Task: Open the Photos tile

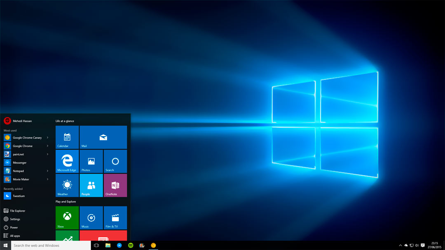Action: pyautogui.click(x=91, y=161)
